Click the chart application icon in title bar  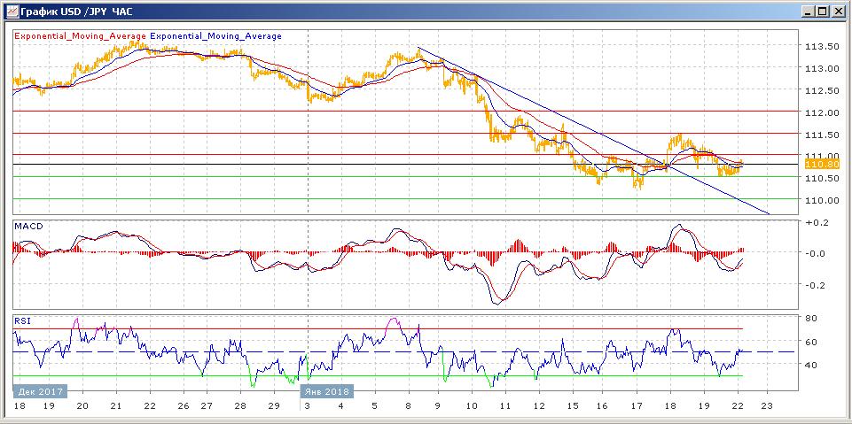coord(10,11)
